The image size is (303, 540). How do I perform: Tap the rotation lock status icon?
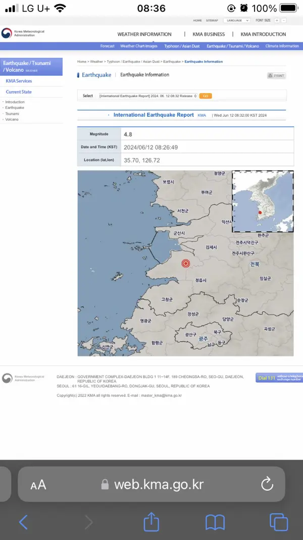click(231, 8)
